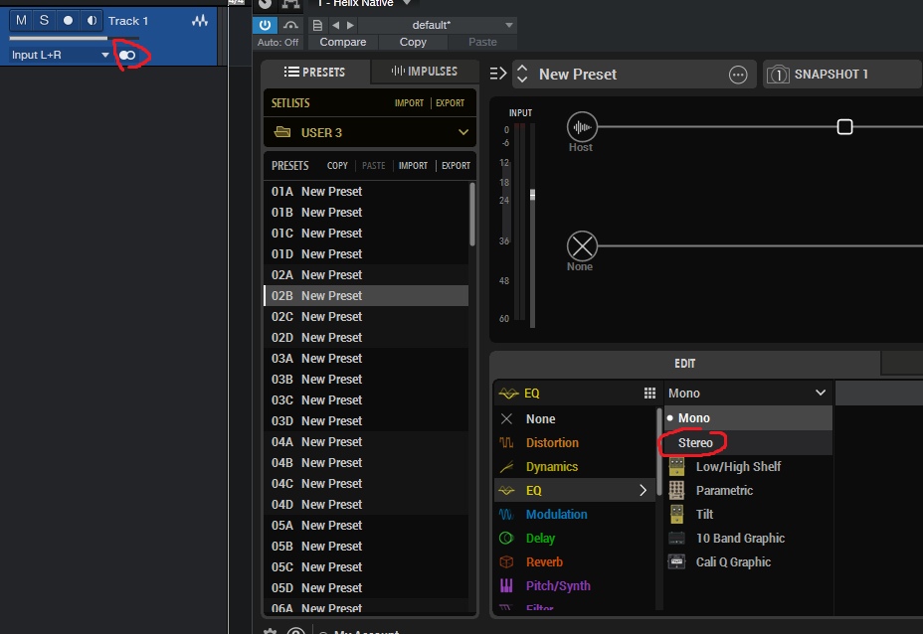The image size is (923, 634).
Task: Open the default* preset dropdown
Action: tap(438, 25)
